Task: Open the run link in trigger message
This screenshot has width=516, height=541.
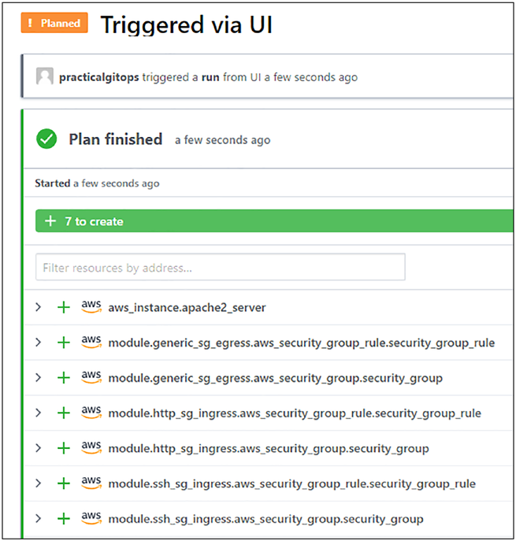Action: pos(210,77)
